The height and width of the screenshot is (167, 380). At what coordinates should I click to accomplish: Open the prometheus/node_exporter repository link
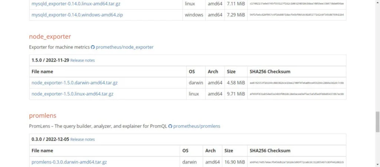point(125,48)
